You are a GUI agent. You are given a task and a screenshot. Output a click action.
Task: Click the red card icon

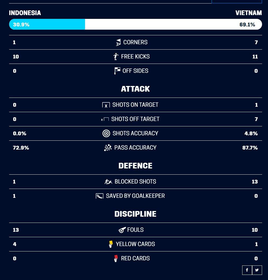(x=116, y=258)
